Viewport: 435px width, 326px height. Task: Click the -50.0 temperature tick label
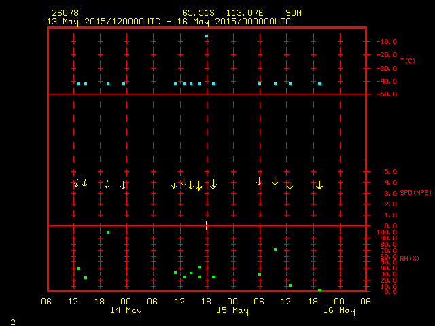point(386,94)
